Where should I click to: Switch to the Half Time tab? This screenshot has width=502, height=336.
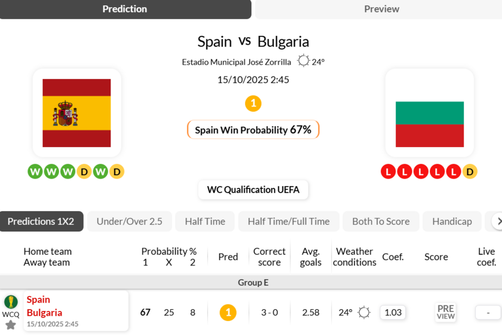205,221
